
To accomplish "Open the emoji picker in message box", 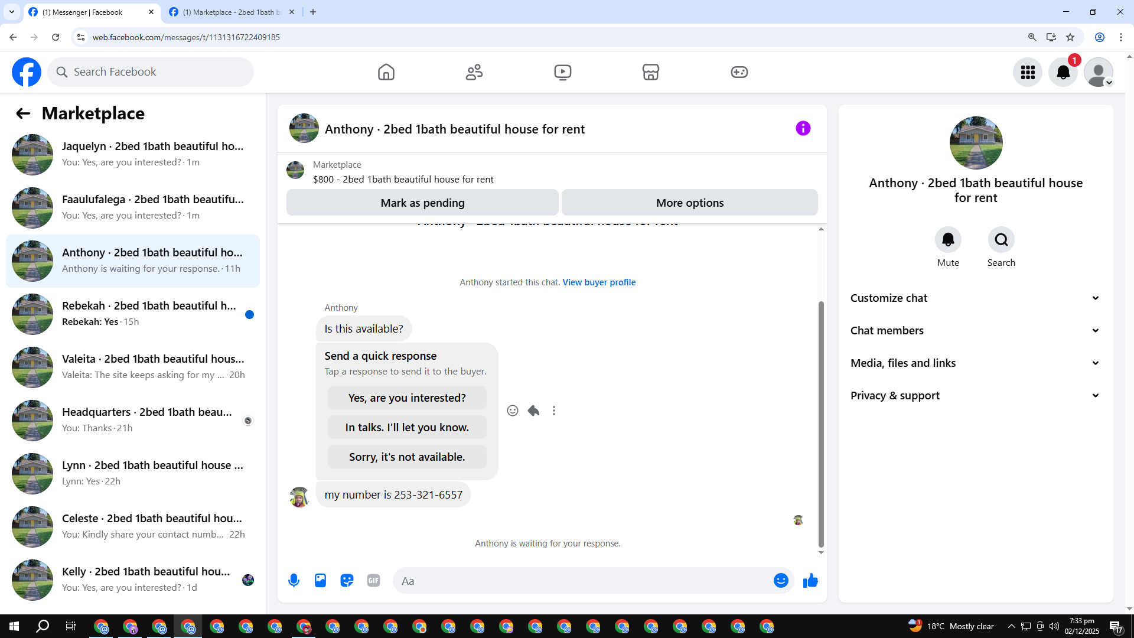I will pyautogui.click(x=781, y=581).
